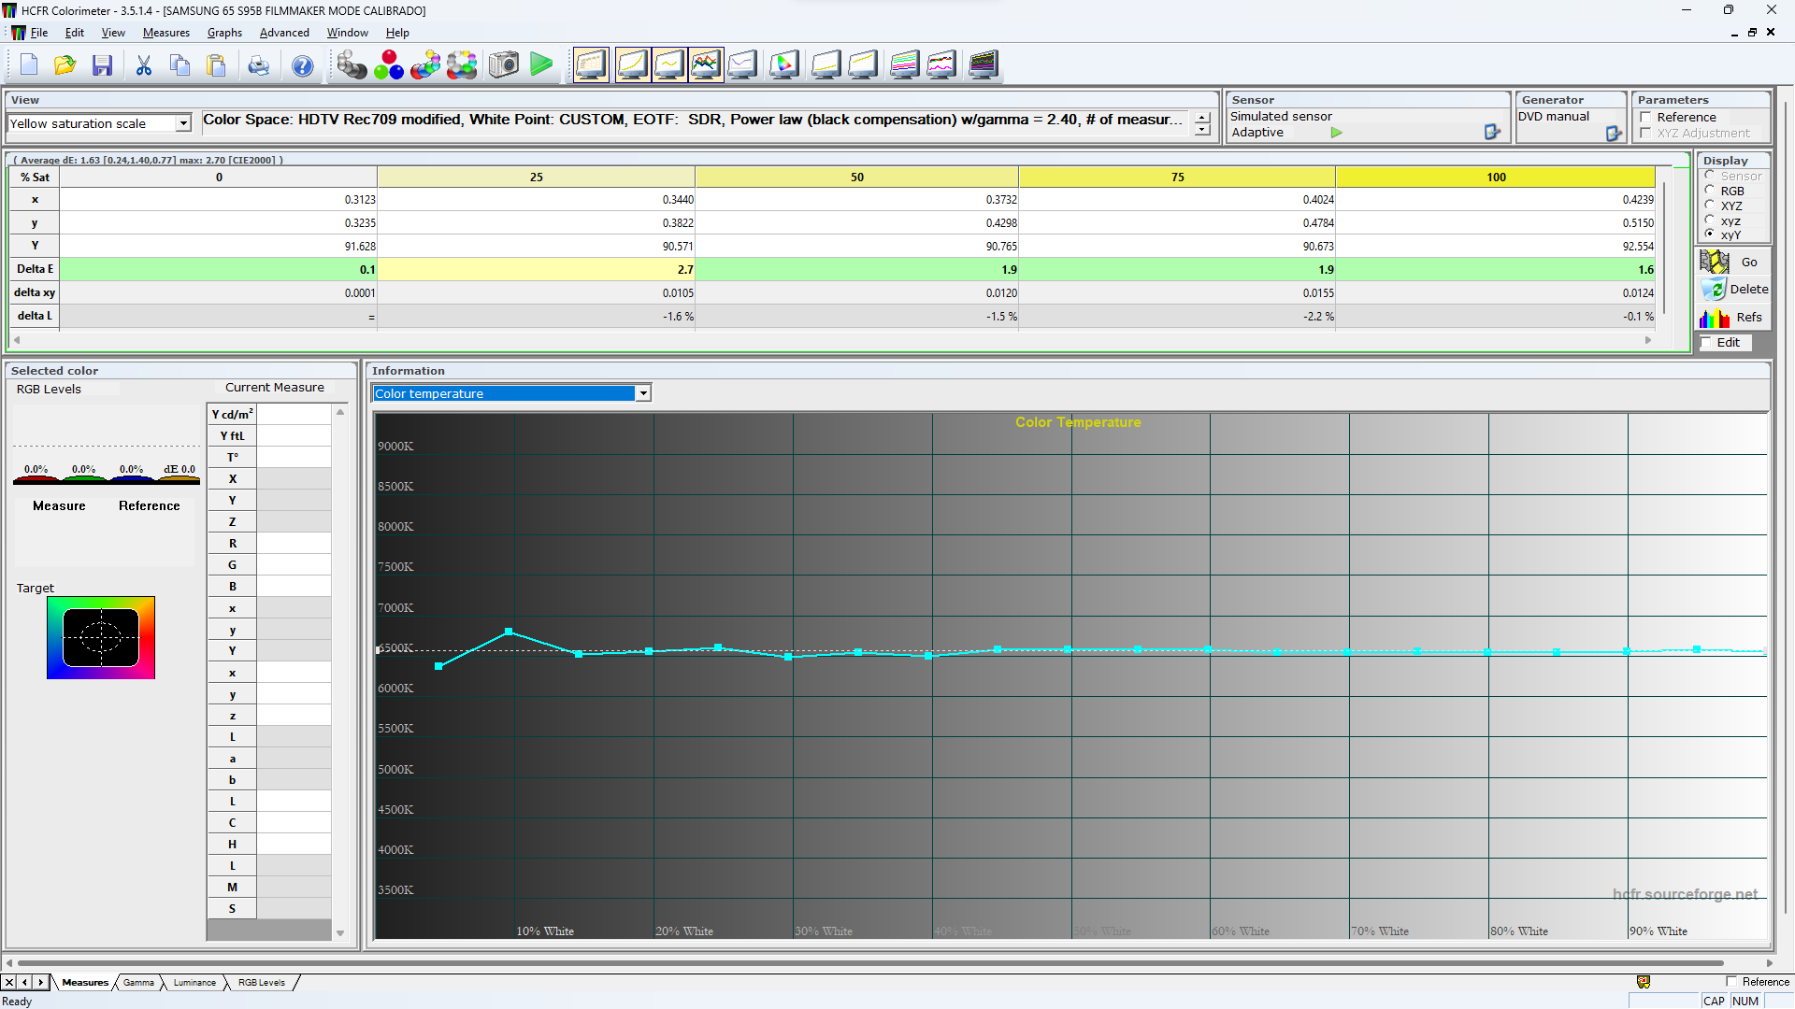
Task: Click the Help question mark icon
Action: 302,65
